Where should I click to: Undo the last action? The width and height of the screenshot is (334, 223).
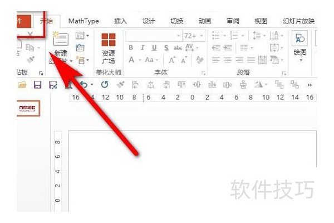[x=83, y=85]
